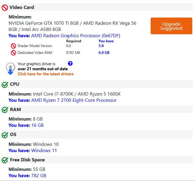Image resolution: width=195 pixels, height=181 pixels.
Task: Click the minimum 8 GB RAM text
Action: pos(38,119)
